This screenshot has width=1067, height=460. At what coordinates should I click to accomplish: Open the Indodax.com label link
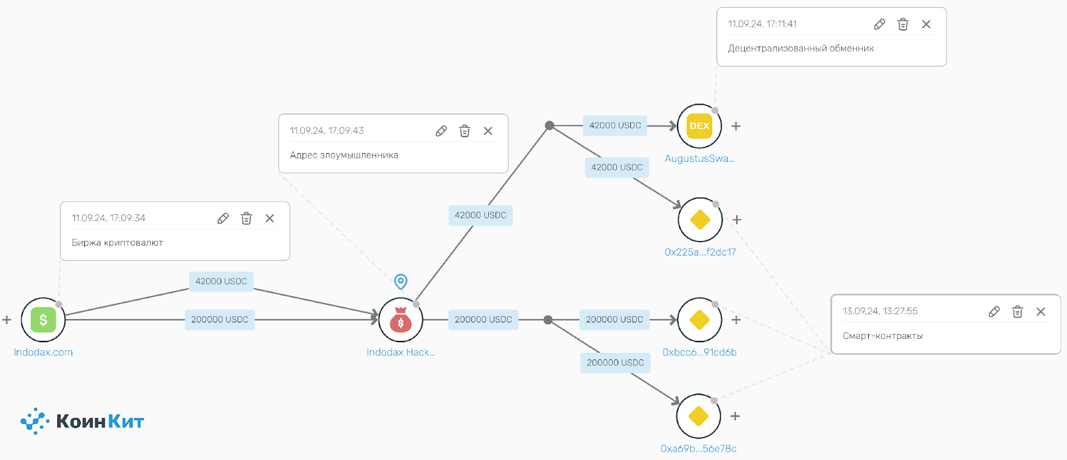43,352
